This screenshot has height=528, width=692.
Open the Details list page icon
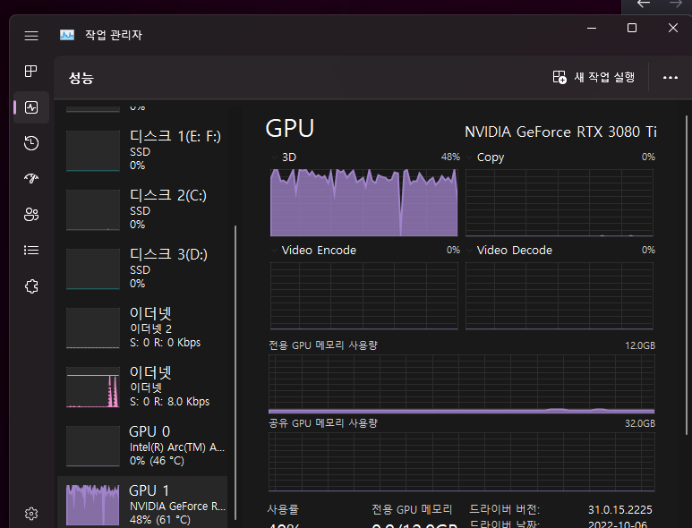tap(31, 251)
